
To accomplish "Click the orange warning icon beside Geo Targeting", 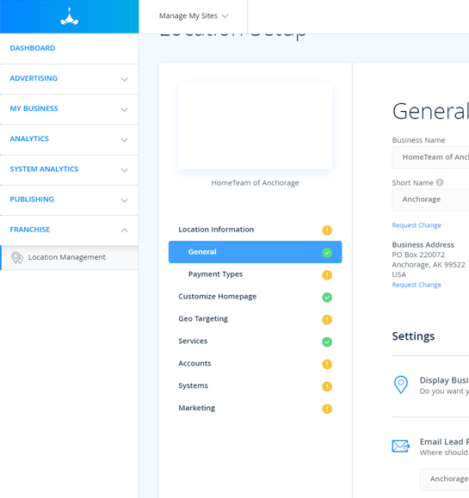I will [327, 319].
